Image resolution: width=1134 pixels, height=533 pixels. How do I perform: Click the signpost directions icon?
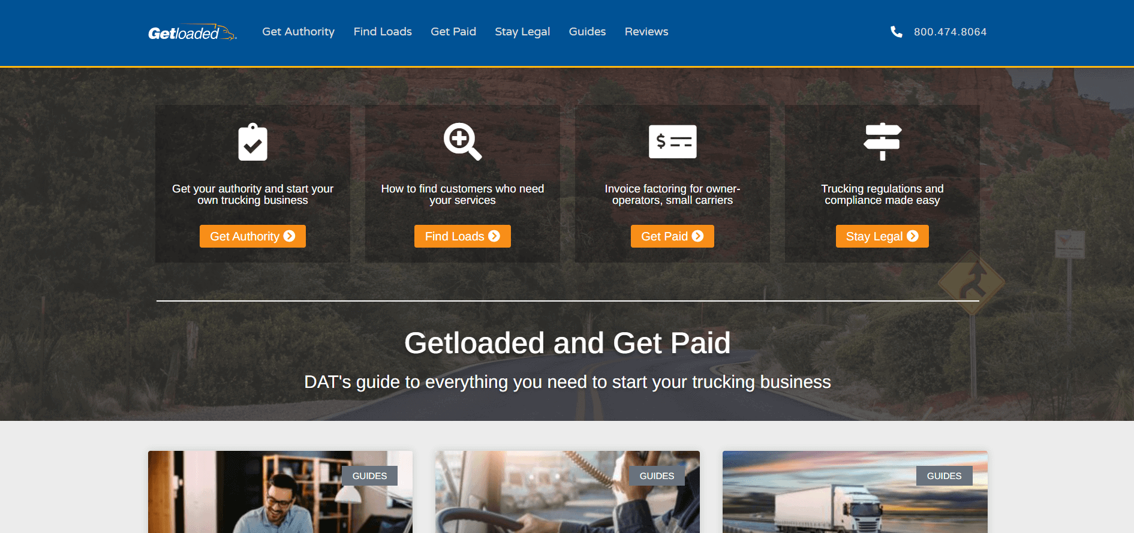click(882, 141)
